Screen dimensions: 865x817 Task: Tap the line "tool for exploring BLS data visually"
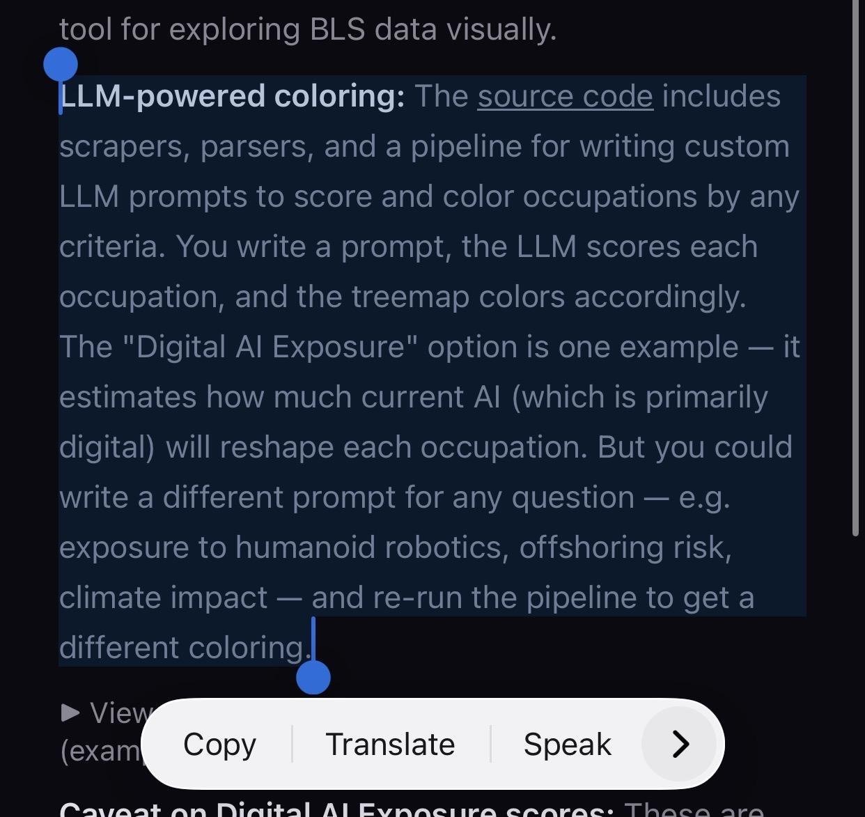click(307, 29)
